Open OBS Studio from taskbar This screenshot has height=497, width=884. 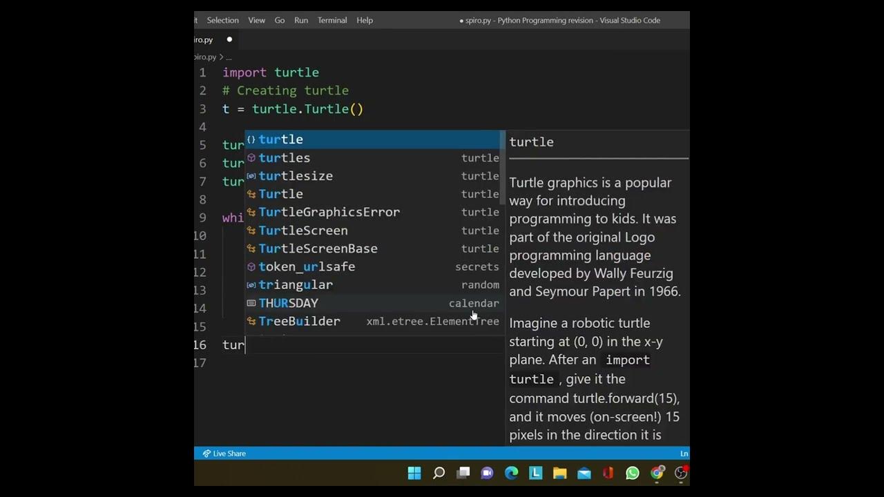pos(681,473)
